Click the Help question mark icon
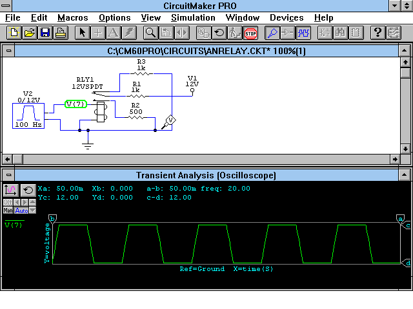413x309 pixels. pos(378,32)
